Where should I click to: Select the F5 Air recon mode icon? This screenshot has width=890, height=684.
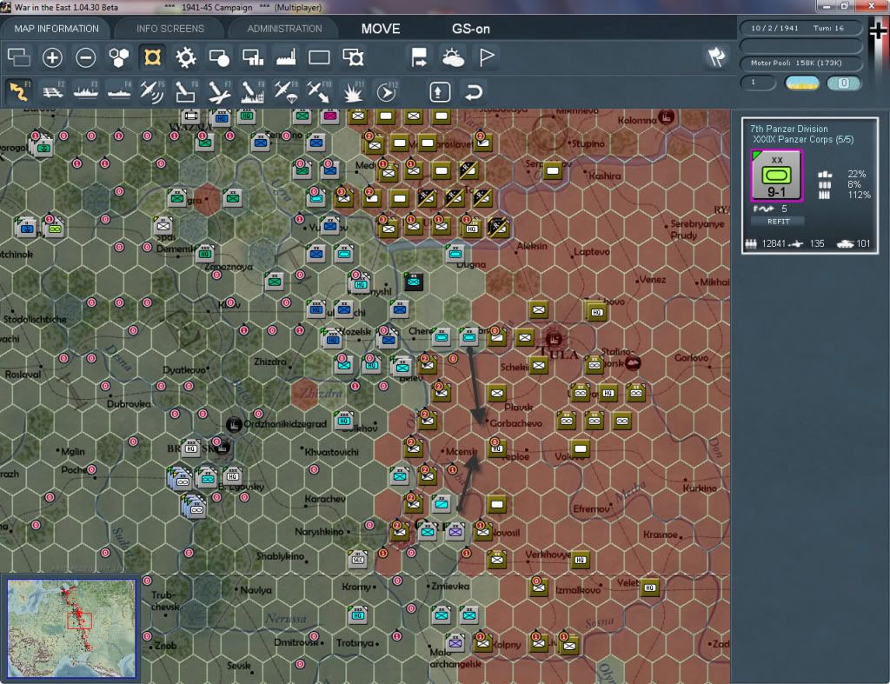(x=152, y=91)
